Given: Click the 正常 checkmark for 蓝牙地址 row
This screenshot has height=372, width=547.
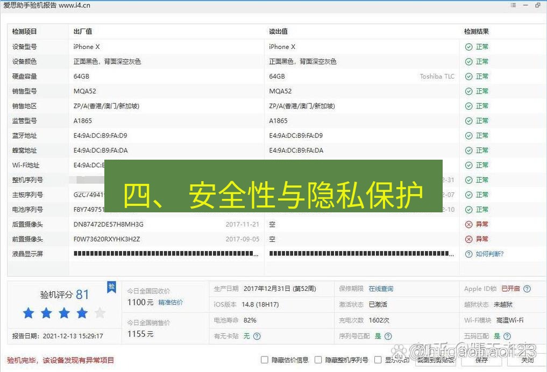Looking at the screenshot, I should (x=468, y=135).
